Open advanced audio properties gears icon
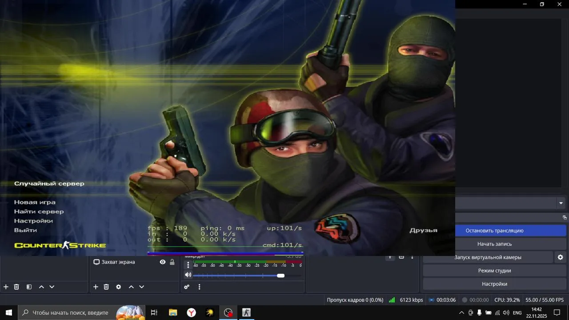The height and width of the screenshot is (320, 569). (x=187, y=287)
